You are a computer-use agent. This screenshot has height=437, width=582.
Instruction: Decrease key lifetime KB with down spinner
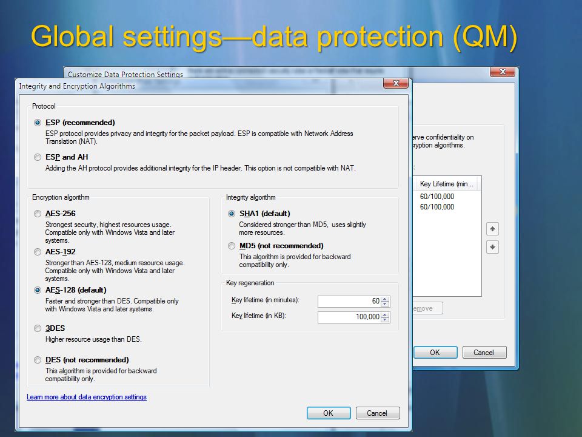[386, 320]
